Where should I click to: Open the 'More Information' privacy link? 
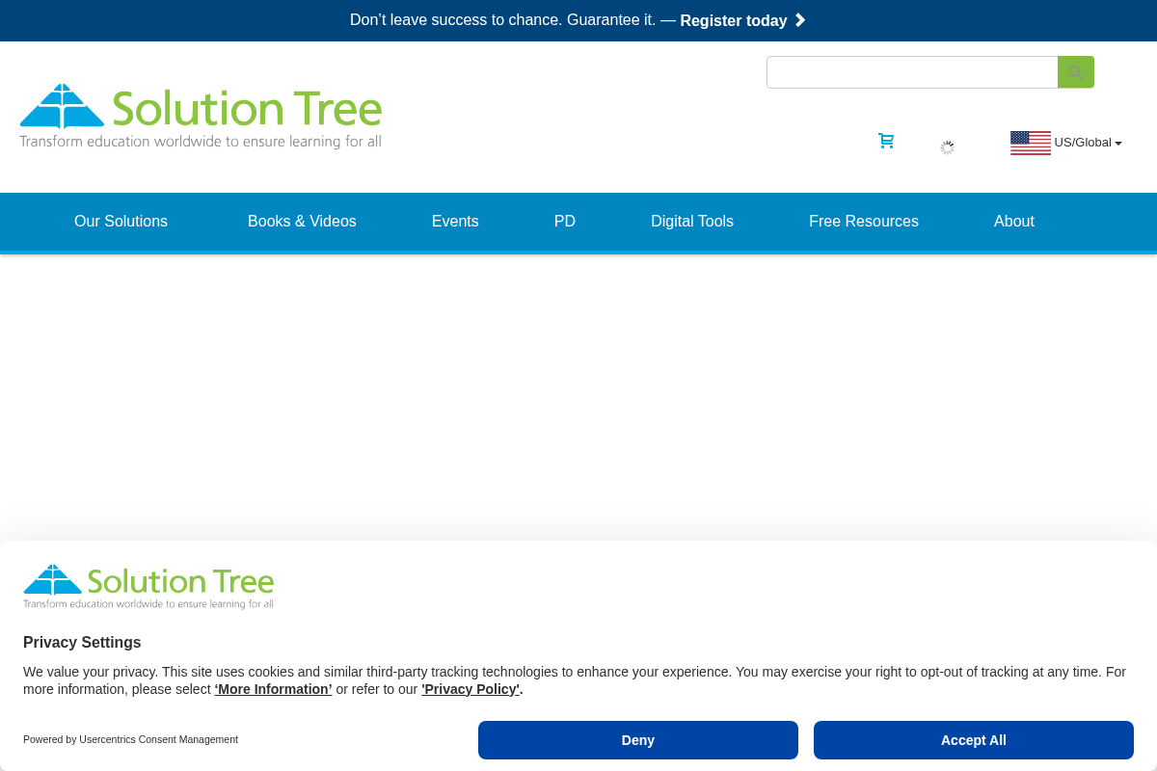pos(273,689)
